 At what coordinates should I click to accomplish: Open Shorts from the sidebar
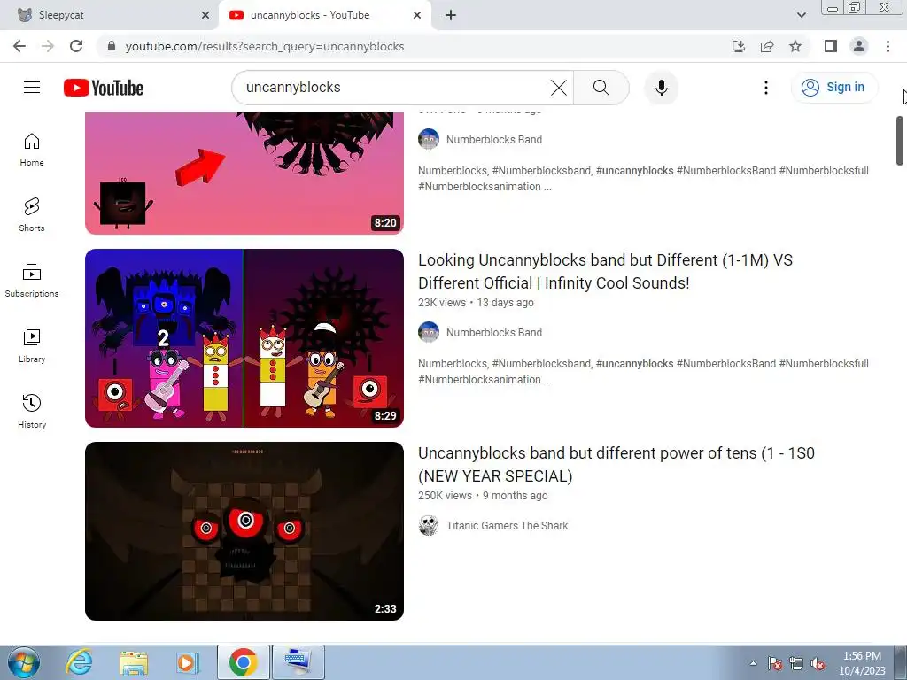[x=32, y=215]
